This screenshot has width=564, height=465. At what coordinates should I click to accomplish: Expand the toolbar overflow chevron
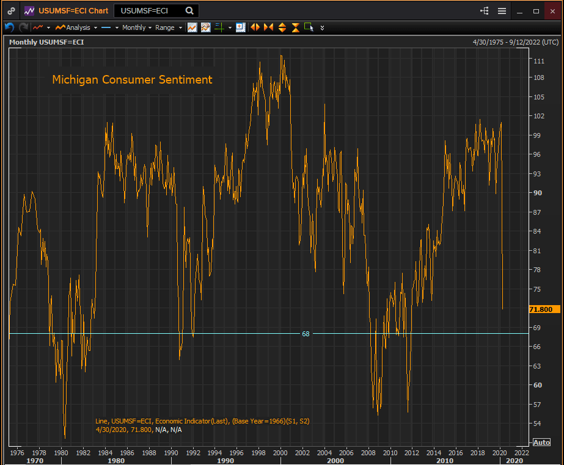[323, 27]
